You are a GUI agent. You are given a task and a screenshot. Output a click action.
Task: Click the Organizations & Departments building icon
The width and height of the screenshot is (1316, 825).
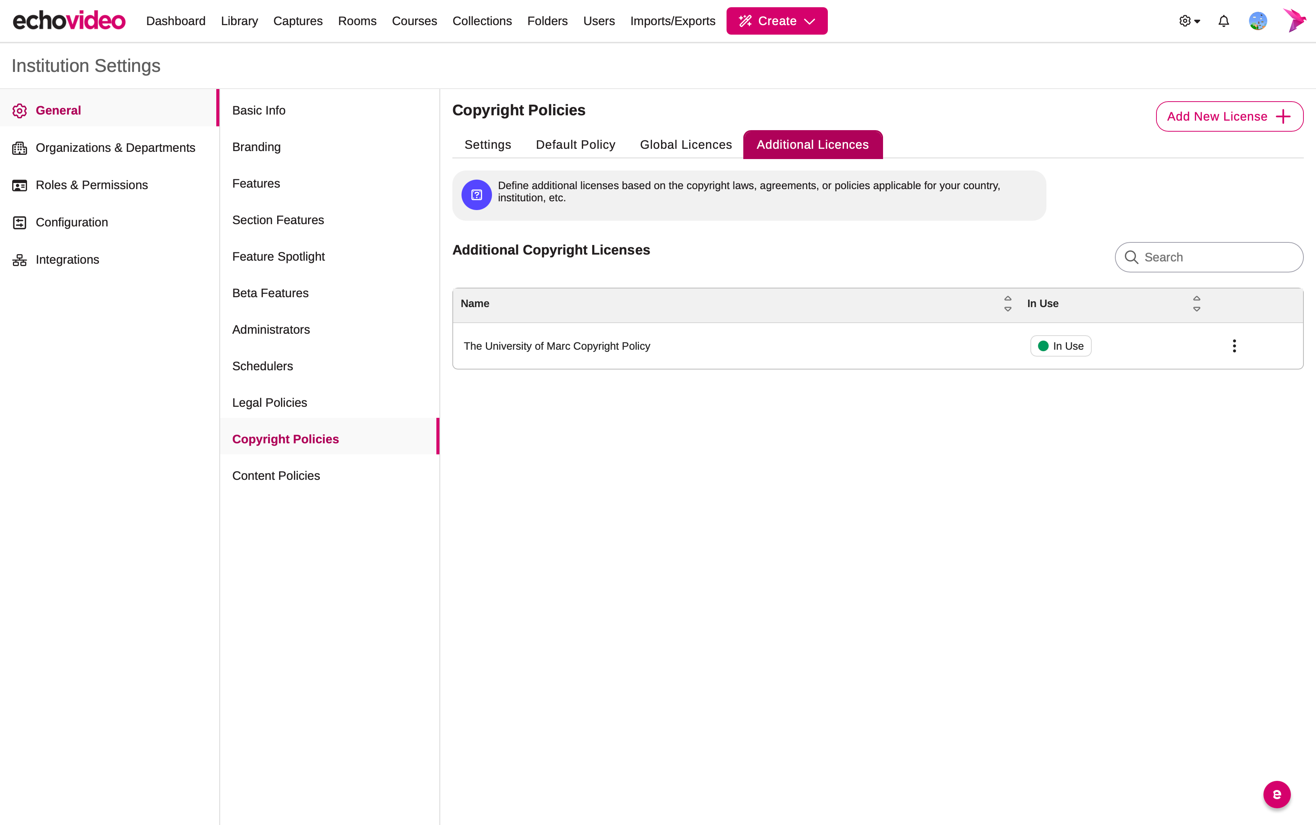pos(20,148)
